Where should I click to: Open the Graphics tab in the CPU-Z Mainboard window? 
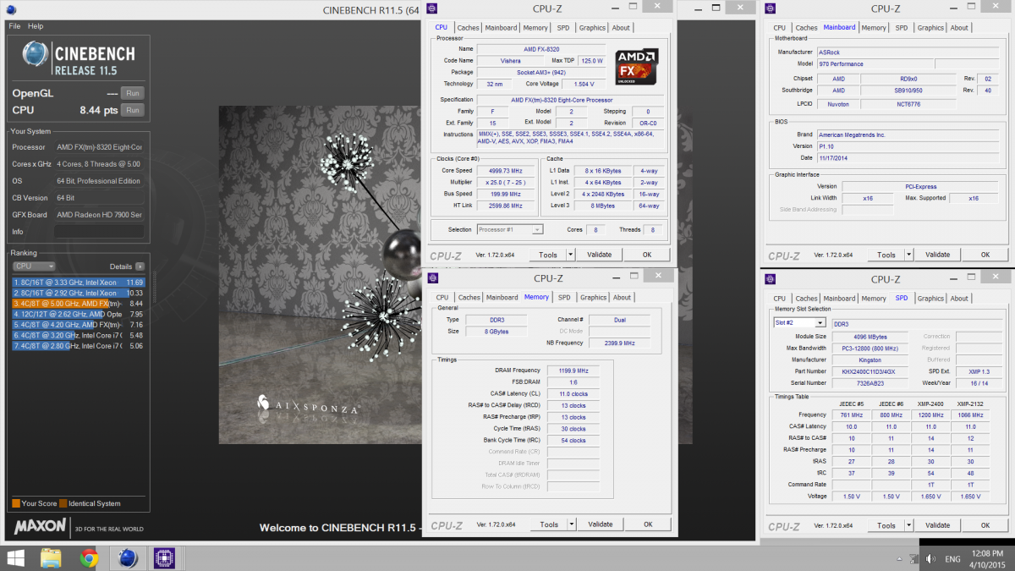930,28
